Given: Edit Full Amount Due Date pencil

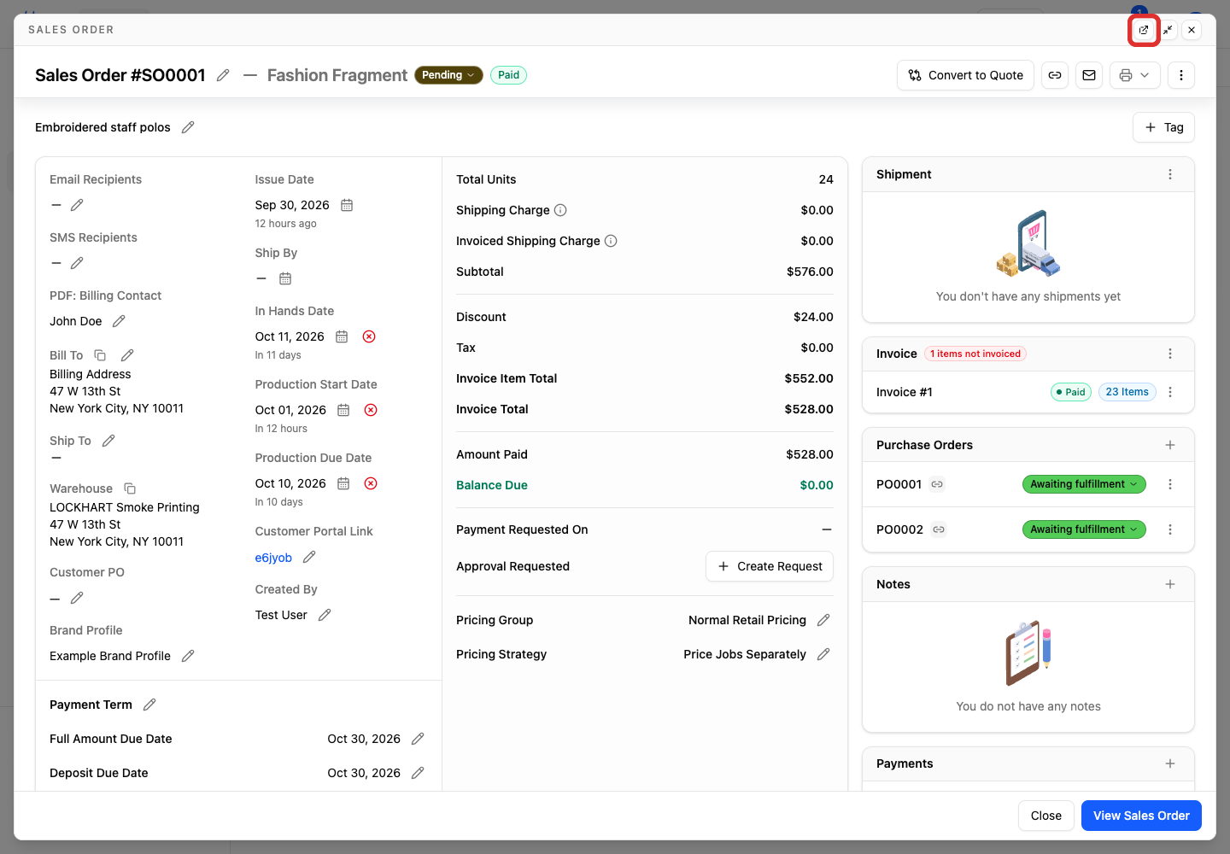Looking at the screenshot, I should click(418, 739).
